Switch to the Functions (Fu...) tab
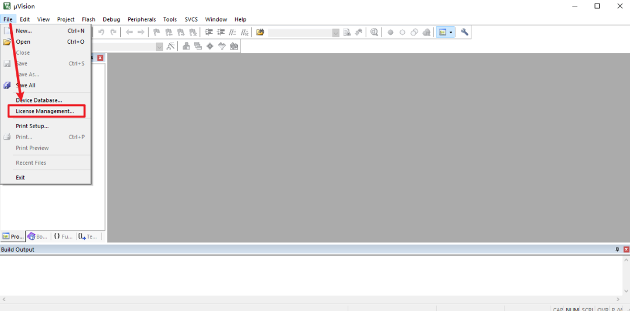Image resolution: width=630 pixels, height=311 pixels. (63, 237)
